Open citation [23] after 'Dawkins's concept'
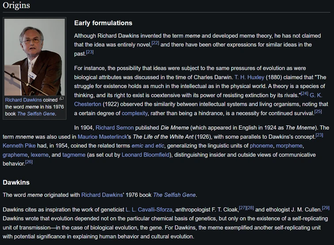The width and height of the screenshot is (334, 245). tap(319, 135)
